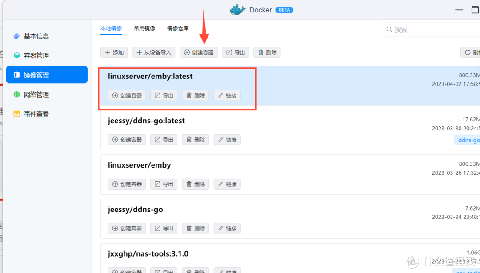The height and width of the screenshot is (273, 480).
Task: Open 容器管理 via the teal container icon
Action: [16, 55]
